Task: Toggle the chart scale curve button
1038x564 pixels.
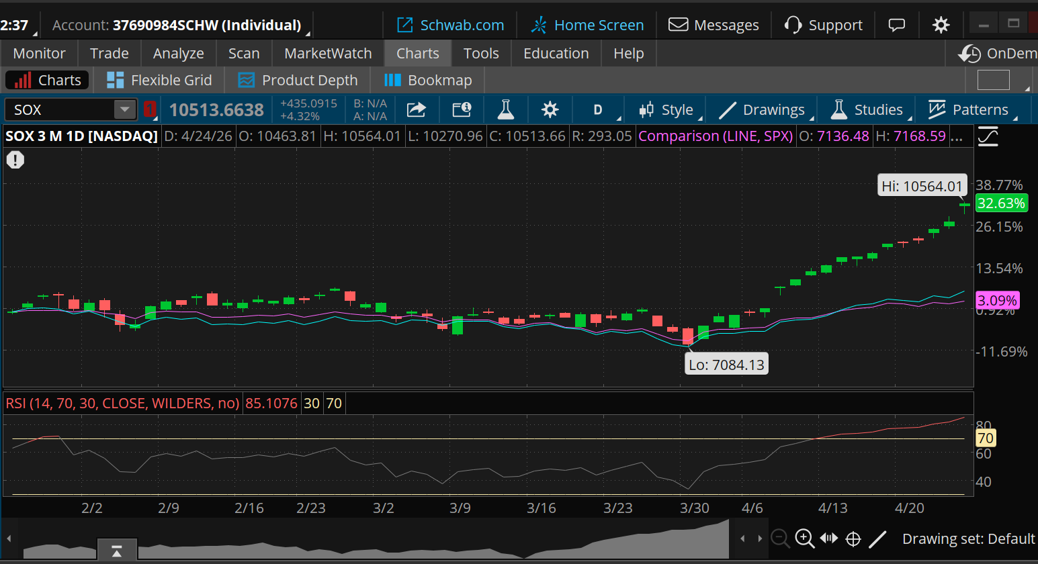Action: coord(988,137)
